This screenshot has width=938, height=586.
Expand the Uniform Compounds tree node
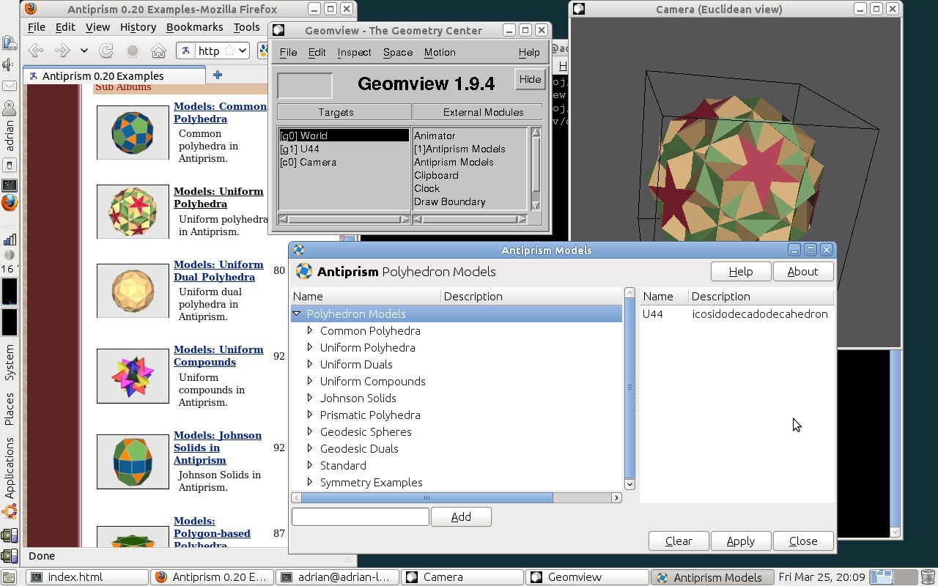click(310, 381)
